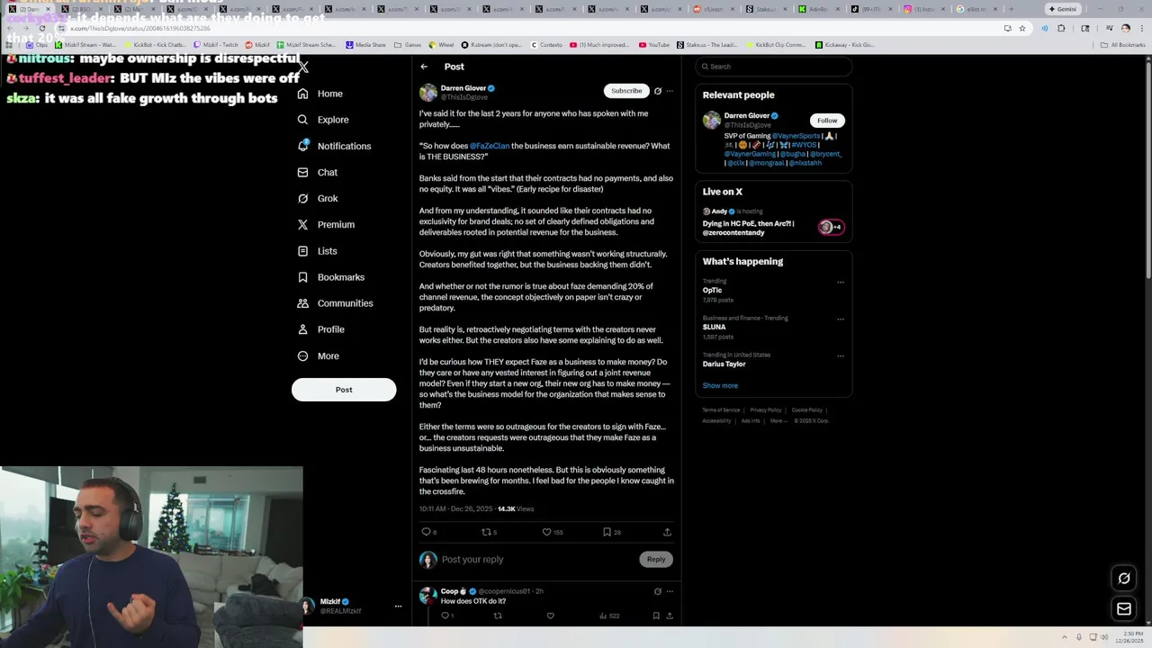The width and height of the screenshot is (1152, 648).
Task: Bookmark Darren Glover's post
Action: click(x=607, y=532)
